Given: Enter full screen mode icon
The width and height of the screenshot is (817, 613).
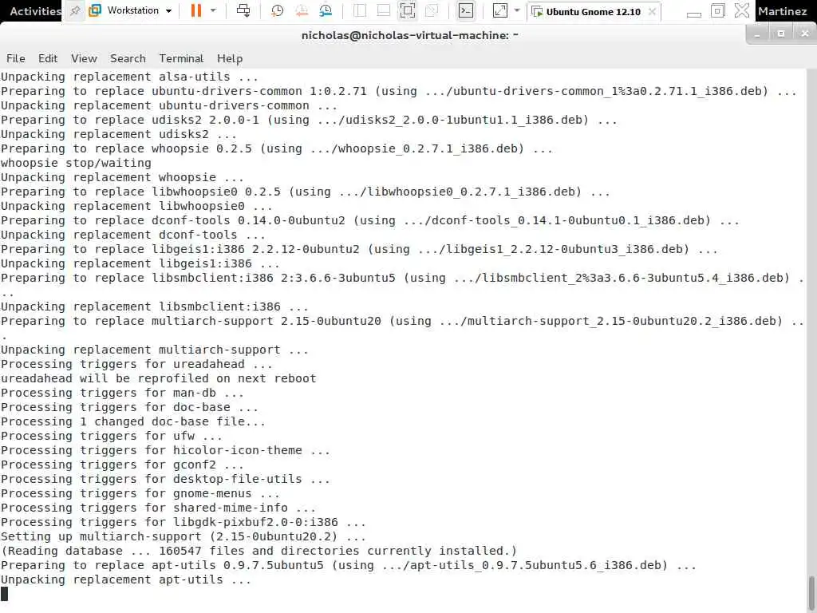Looking at the screenshot, I should 408,10.
